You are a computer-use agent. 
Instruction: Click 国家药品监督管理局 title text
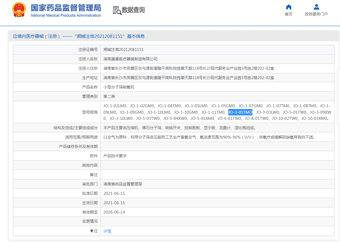click(x=66, y=8)
